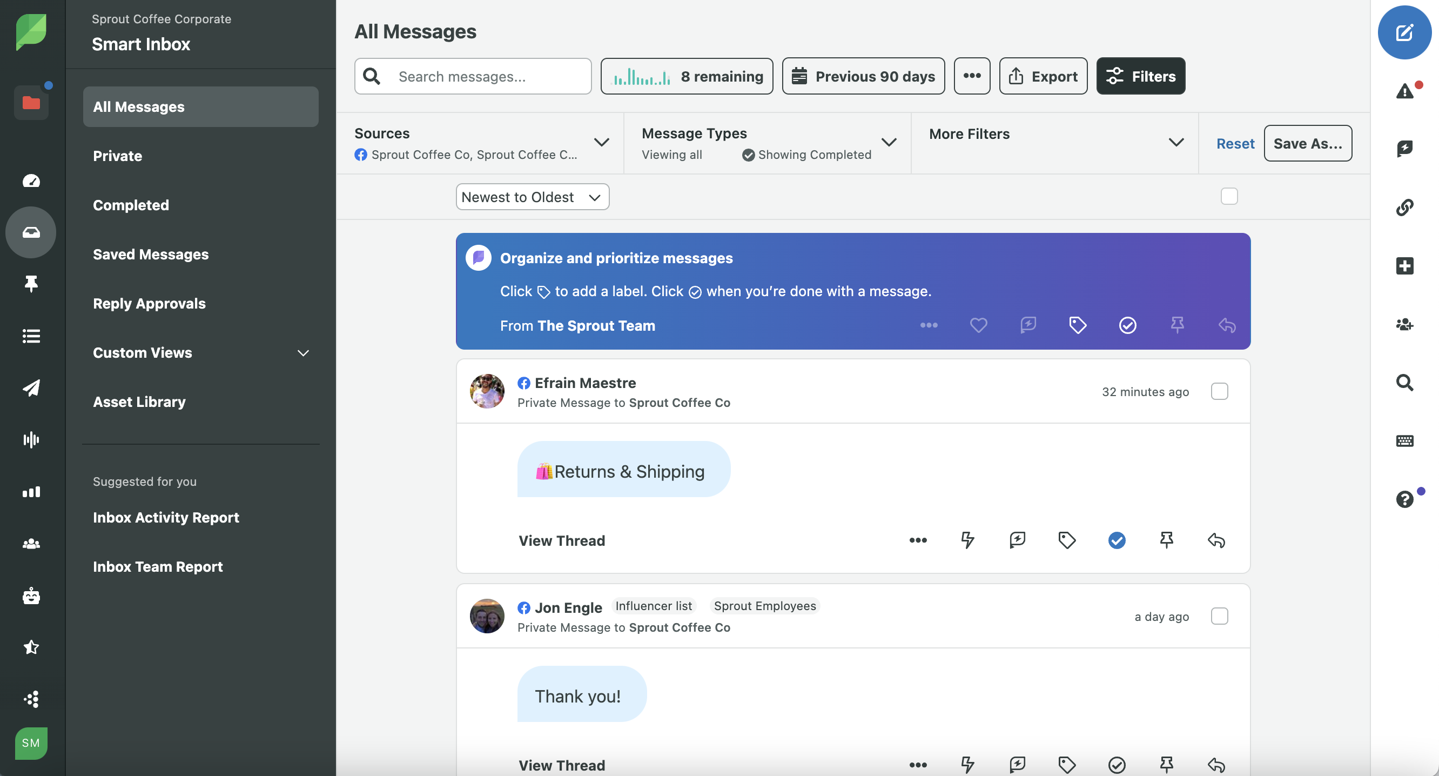Click the Influencer list tag on Jon Engle
1439x776 pixels.
coord(653,606)
